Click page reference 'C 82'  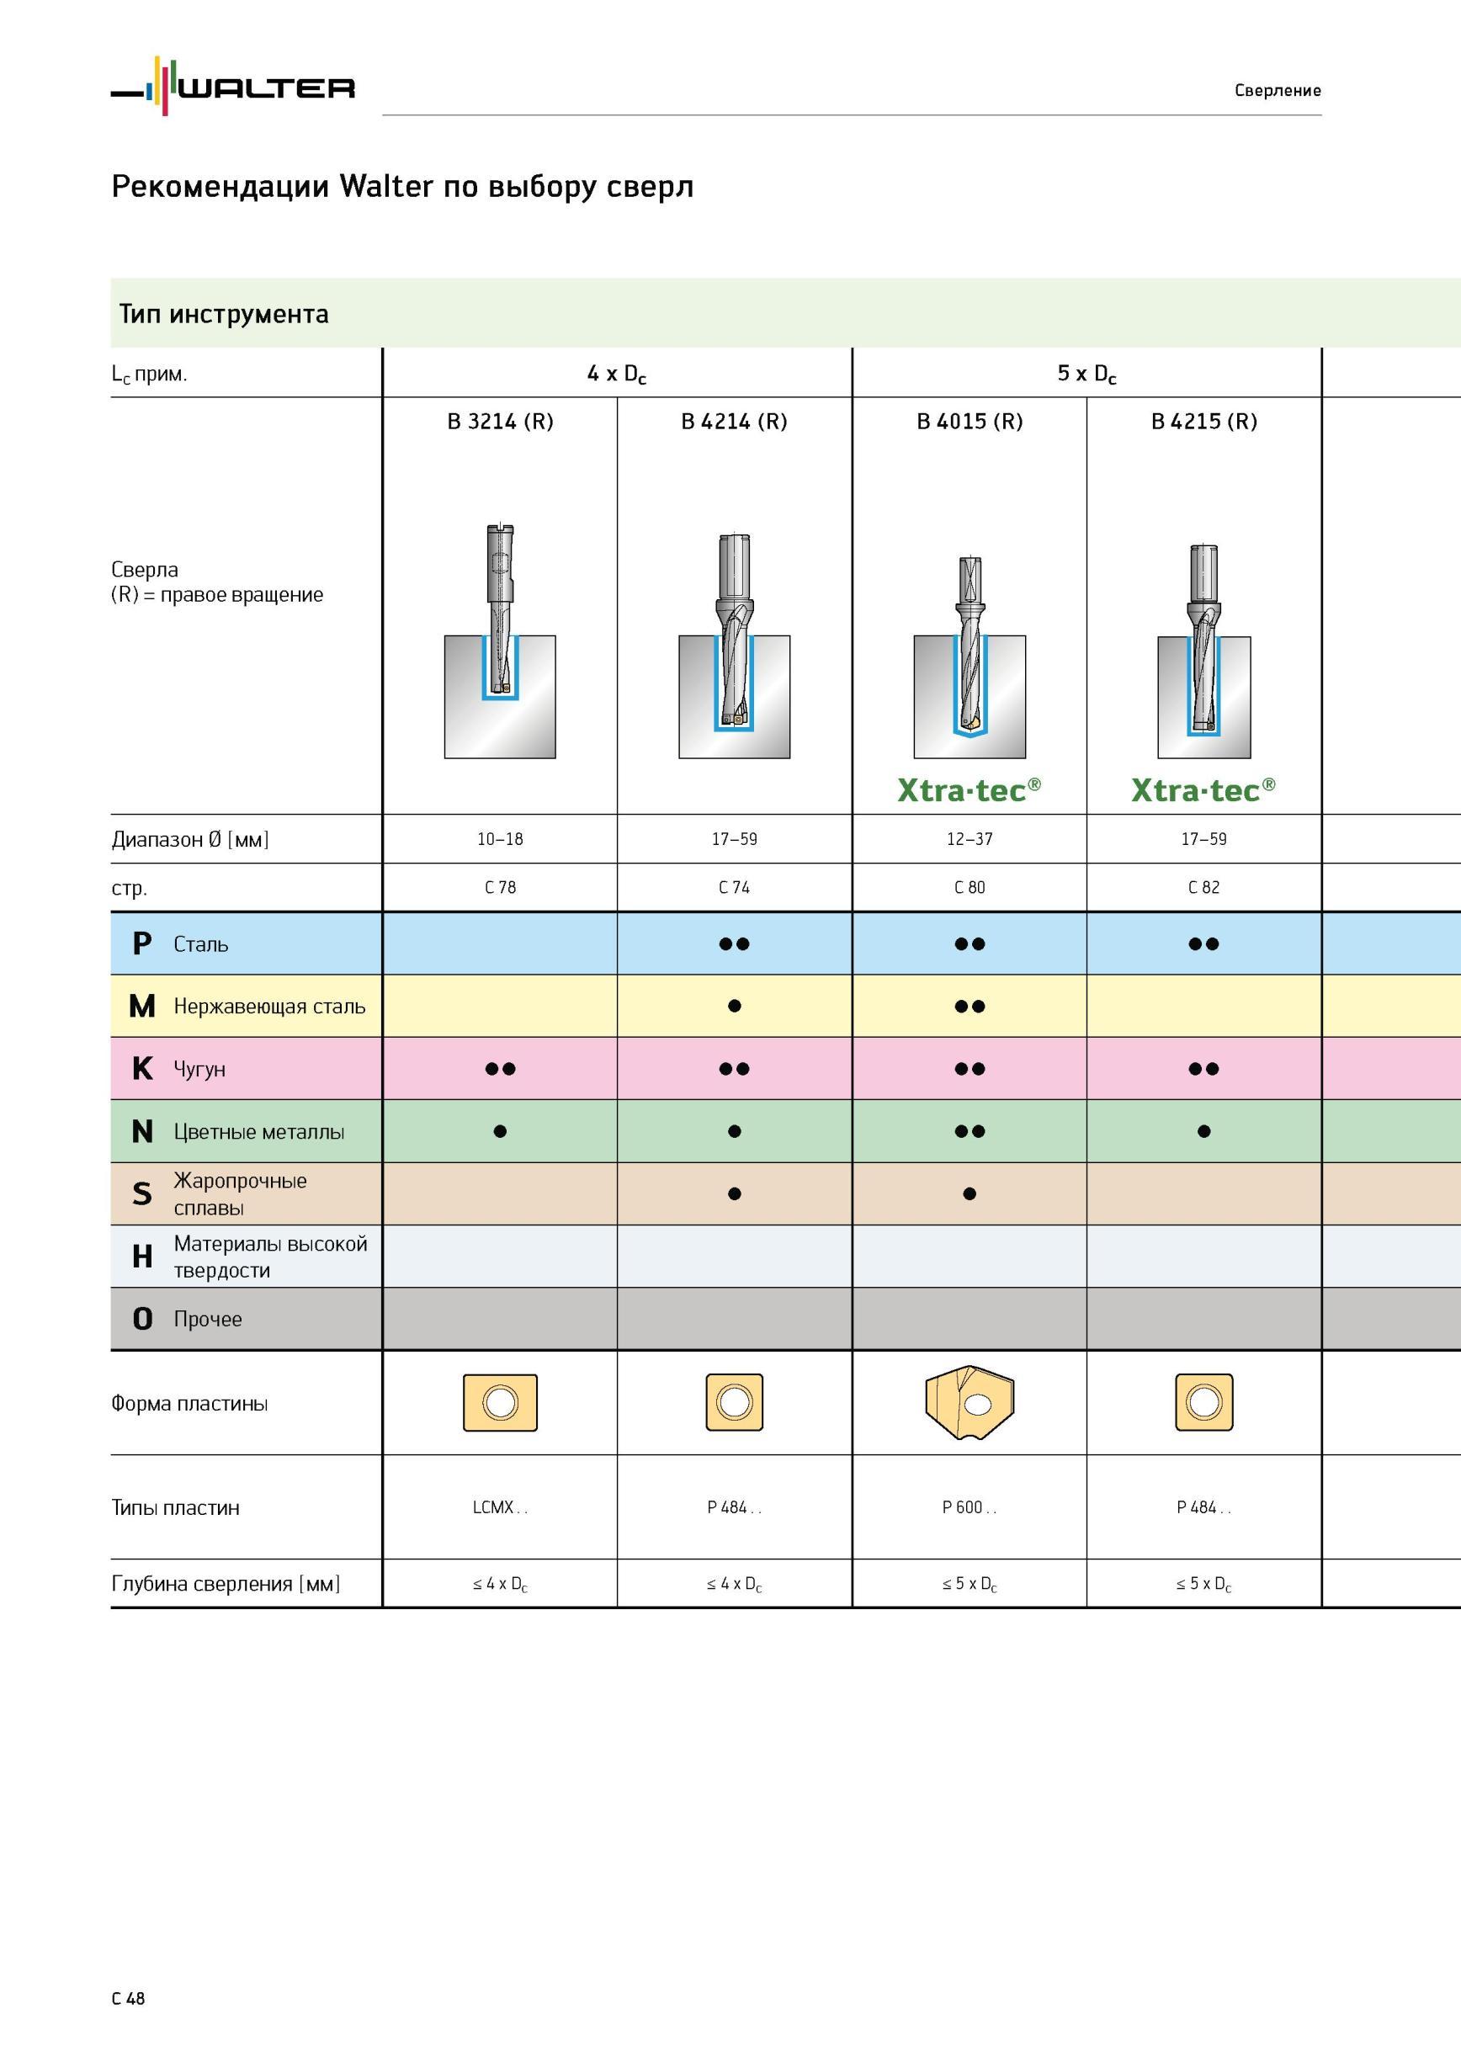[1204, 888]
